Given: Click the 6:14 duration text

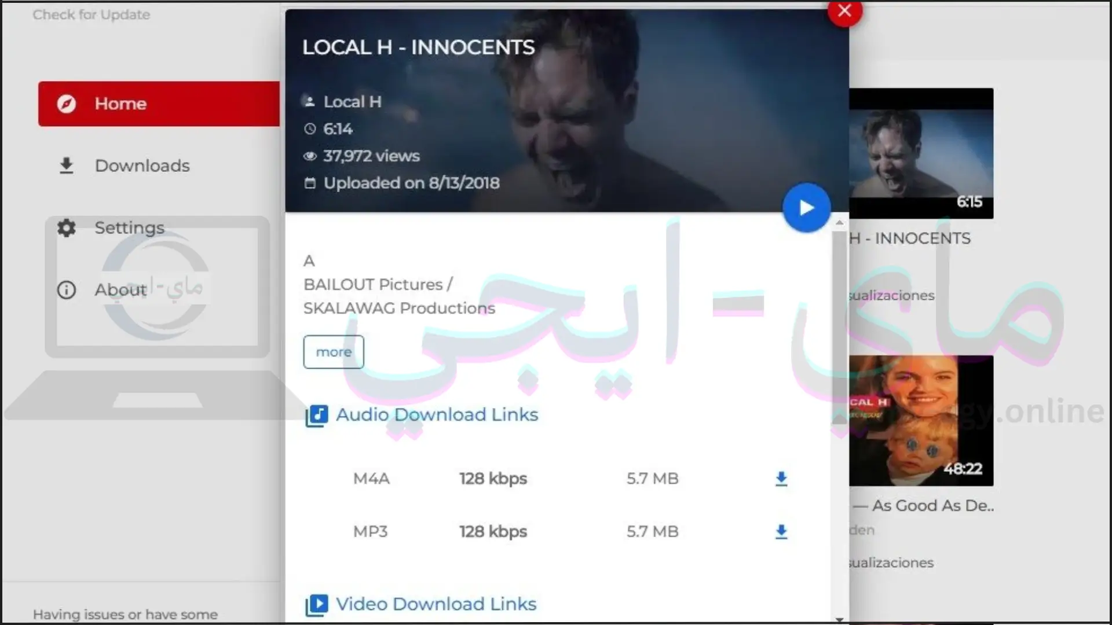Looking at the screenshot, I should 338,128.
